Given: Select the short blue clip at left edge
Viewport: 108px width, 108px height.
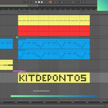Looking at the screenshot, I should [6, 44].
